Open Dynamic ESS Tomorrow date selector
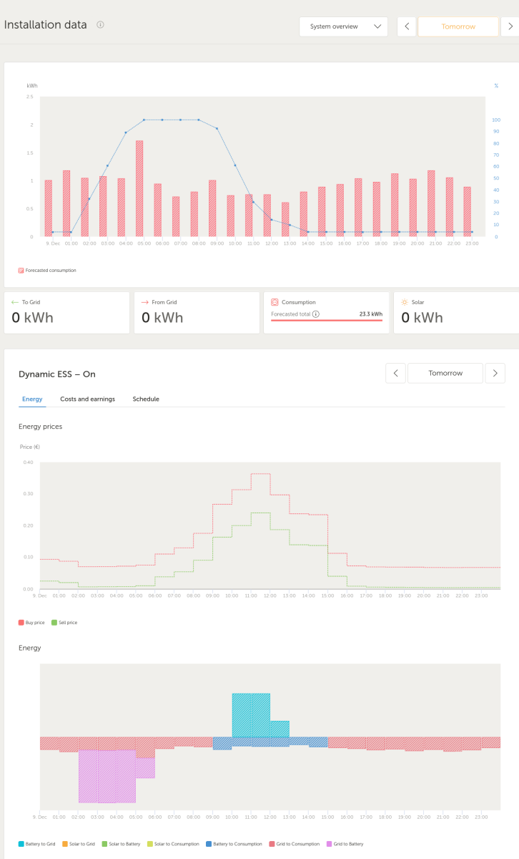Viewport: 519px width, 859px height. [x=445, y=373]
